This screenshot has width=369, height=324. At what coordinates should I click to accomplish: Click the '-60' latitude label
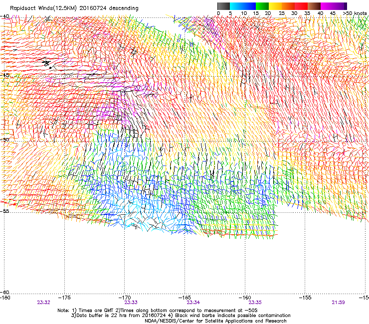pos(4,292)
